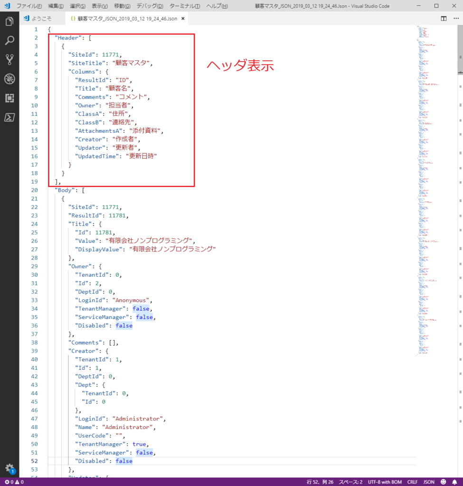
Task: Click the "Body" key on line 20
Action: pyautogui.click(x=65, y=190)
